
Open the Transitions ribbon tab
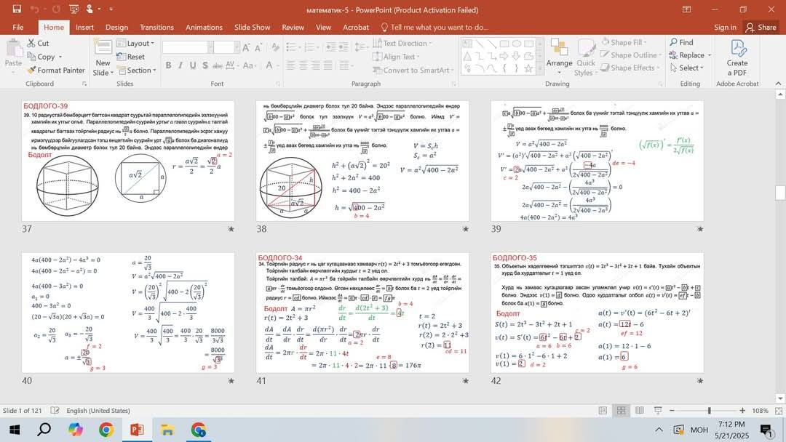click(x=156, y=28)
